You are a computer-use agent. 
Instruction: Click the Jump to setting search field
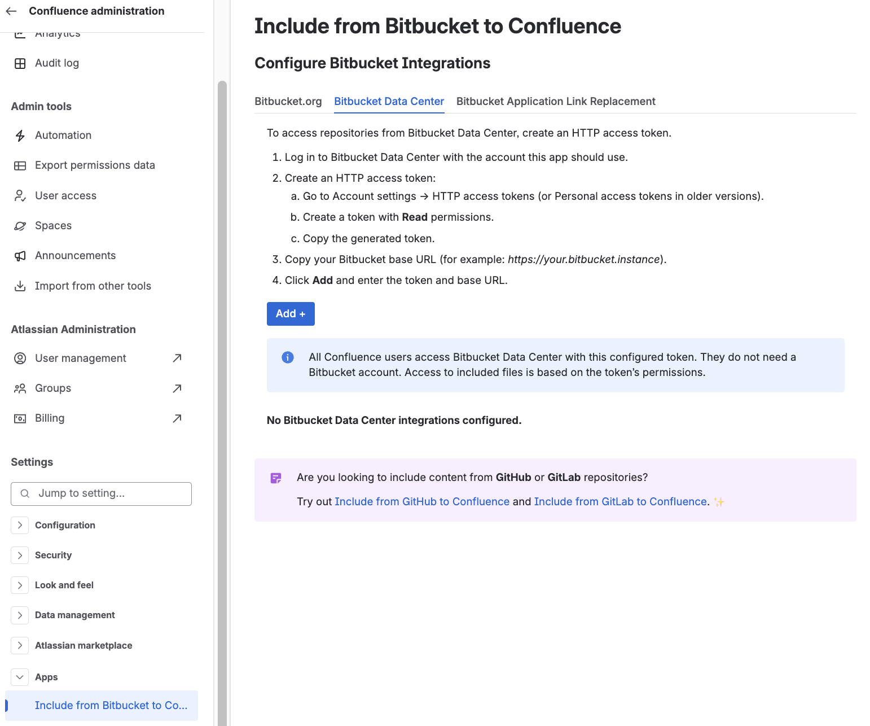point(100,493)
